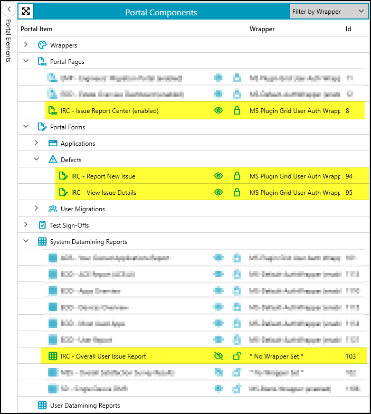This screenshot has height=414, width=371.
Task: Click the Test Sign-Offs label
Action: coord(70,225)
